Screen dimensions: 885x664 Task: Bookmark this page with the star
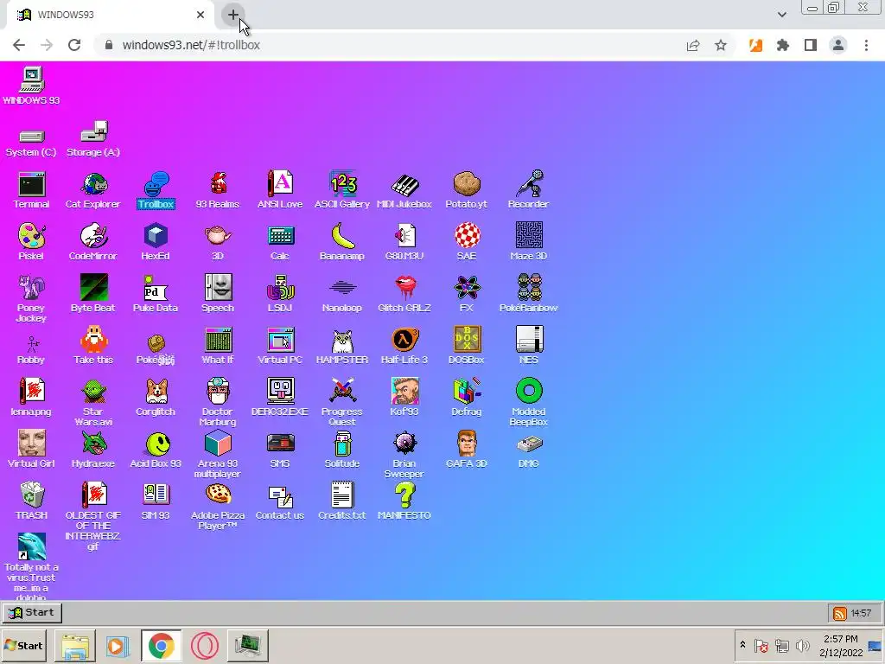coord(721,45)
